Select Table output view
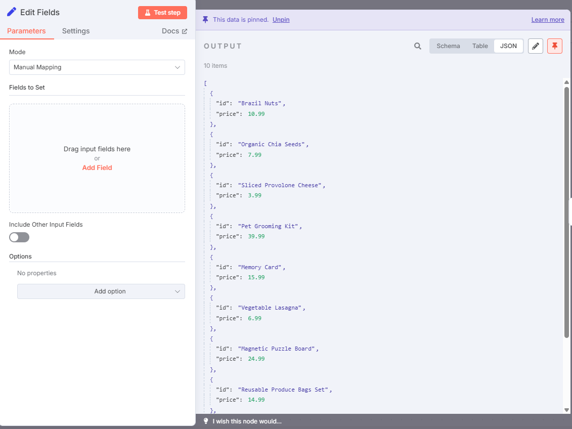The height and width of the screenshot is (429, 572). (x=480, y=46)
